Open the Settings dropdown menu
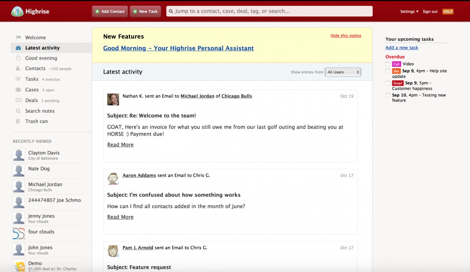Image resolution: width=470 pixels, height=272 pixels. (409, 12)
